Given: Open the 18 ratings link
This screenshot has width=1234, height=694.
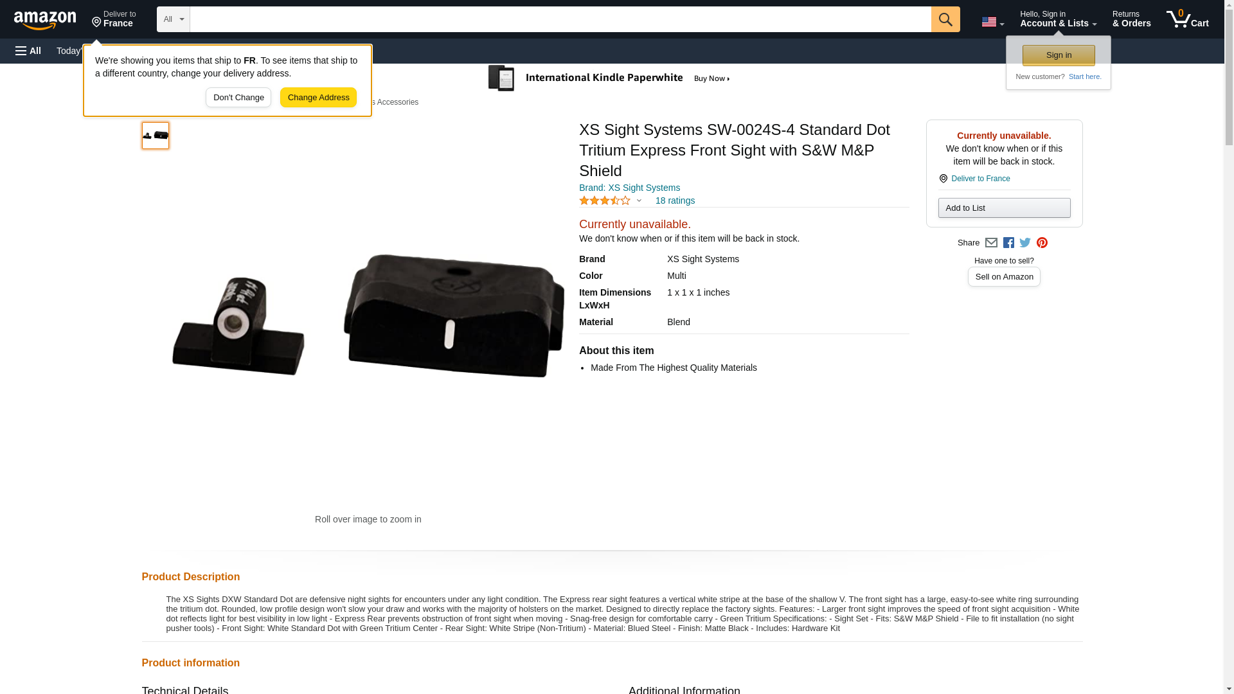Looking at the screenshot, I should (x=675, y=200).
